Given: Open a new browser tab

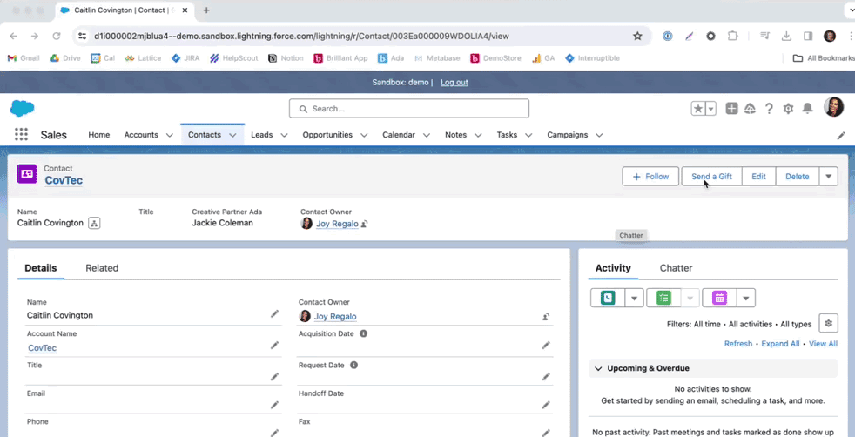Looking at the screenshot, I should click(x=206, y=10).
